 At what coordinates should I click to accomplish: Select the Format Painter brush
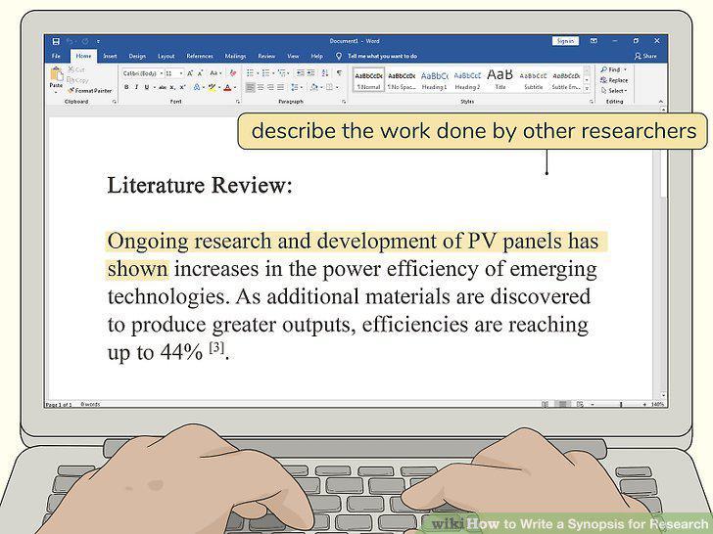coord(90,90)
